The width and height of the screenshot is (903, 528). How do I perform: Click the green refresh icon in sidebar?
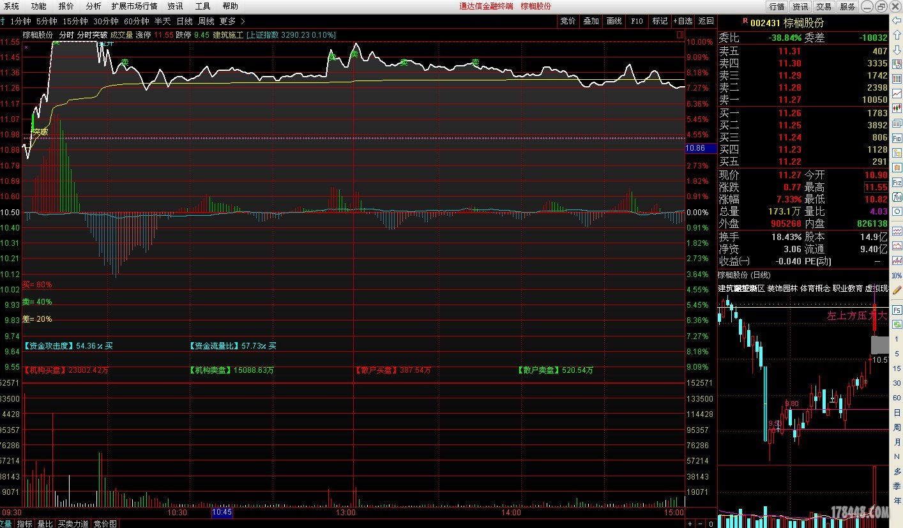point(897,324)
